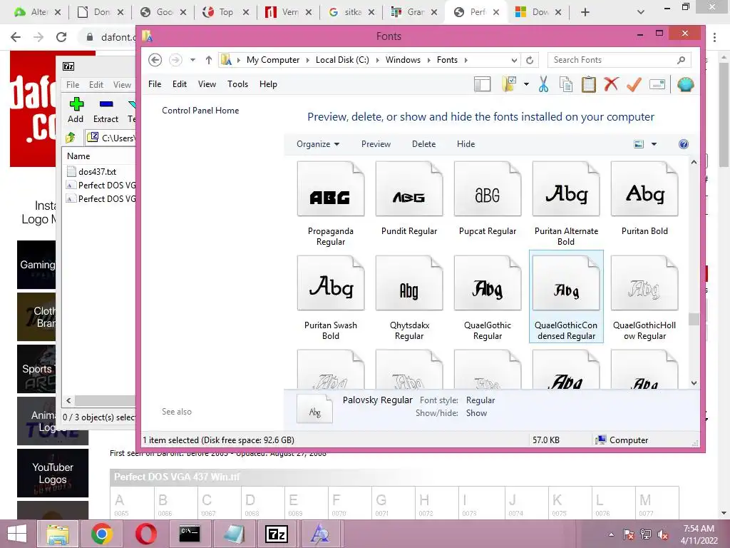Click the Forward arrow in Fonts window

tap(175, 60)
